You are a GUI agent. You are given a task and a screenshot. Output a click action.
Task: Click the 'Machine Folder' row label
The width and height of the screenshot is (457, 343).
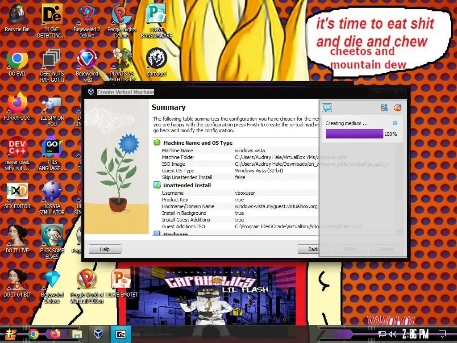(x=178, y=157)
